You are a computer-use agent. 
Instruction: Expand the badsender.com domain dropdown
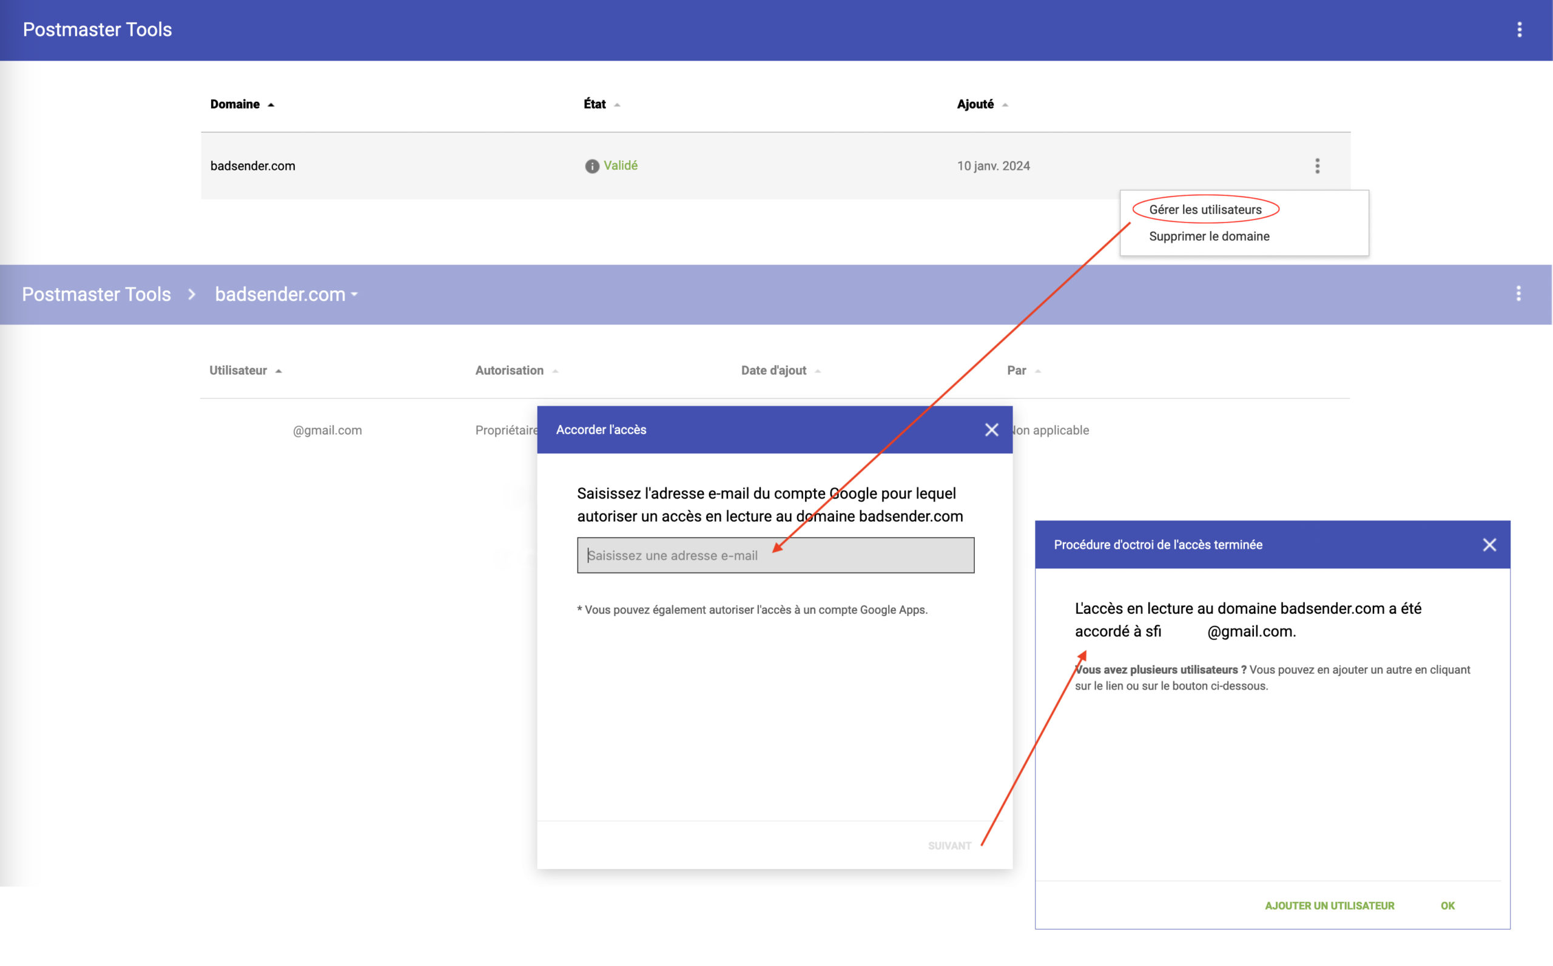(286, 295)
